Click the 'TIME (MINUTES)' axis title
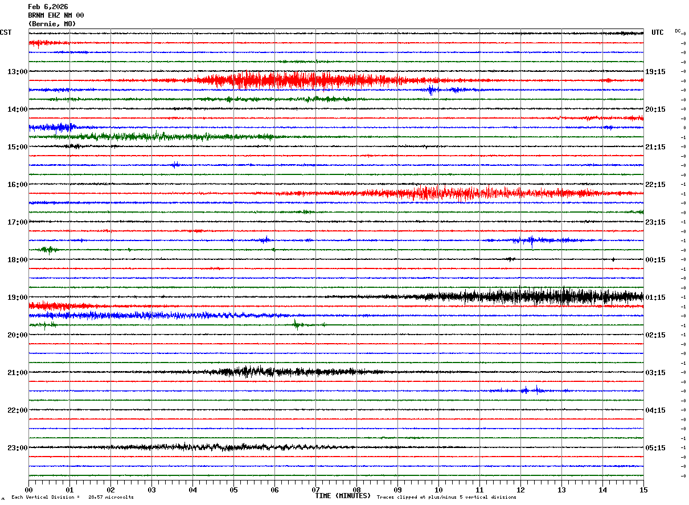The image size is (689, 505). [x=343, y=496]
